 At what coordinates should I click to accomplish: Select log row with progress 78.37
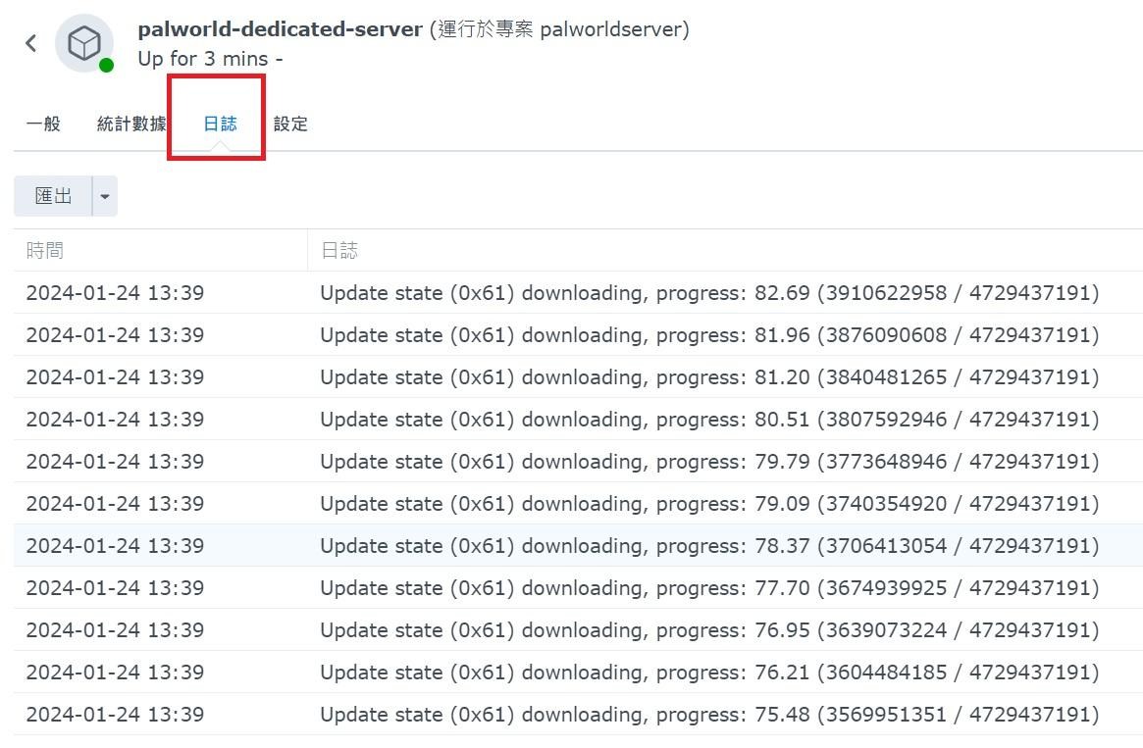578,545
